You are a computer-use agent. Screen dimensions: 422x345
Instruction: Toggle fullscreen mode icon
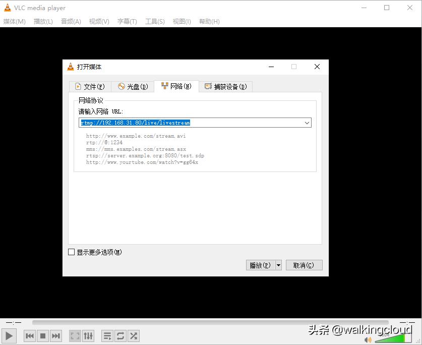tap(74, 335)
